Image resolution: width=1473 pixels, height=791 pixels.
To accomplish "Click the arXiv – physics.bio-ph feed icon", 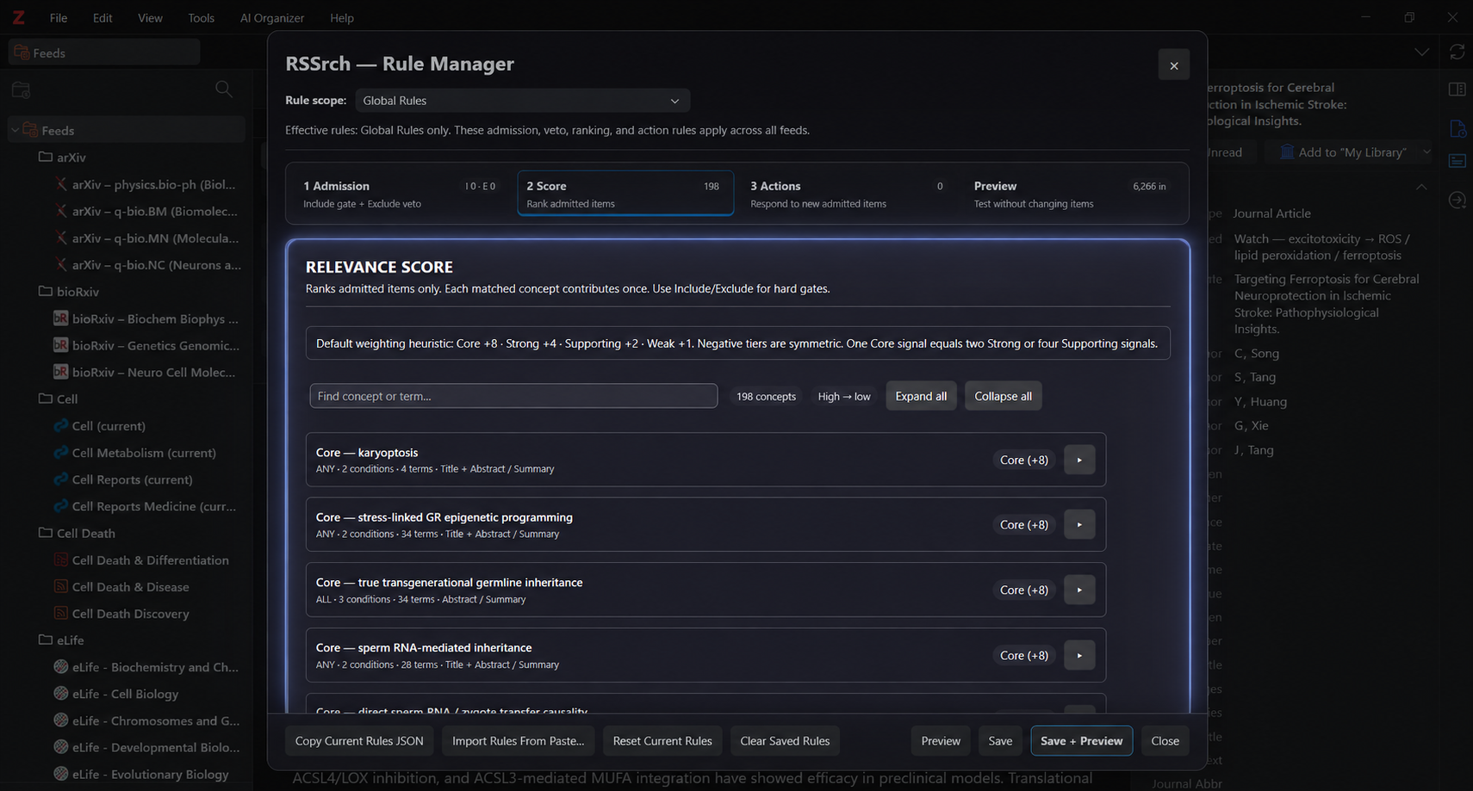I will [61, 183].
